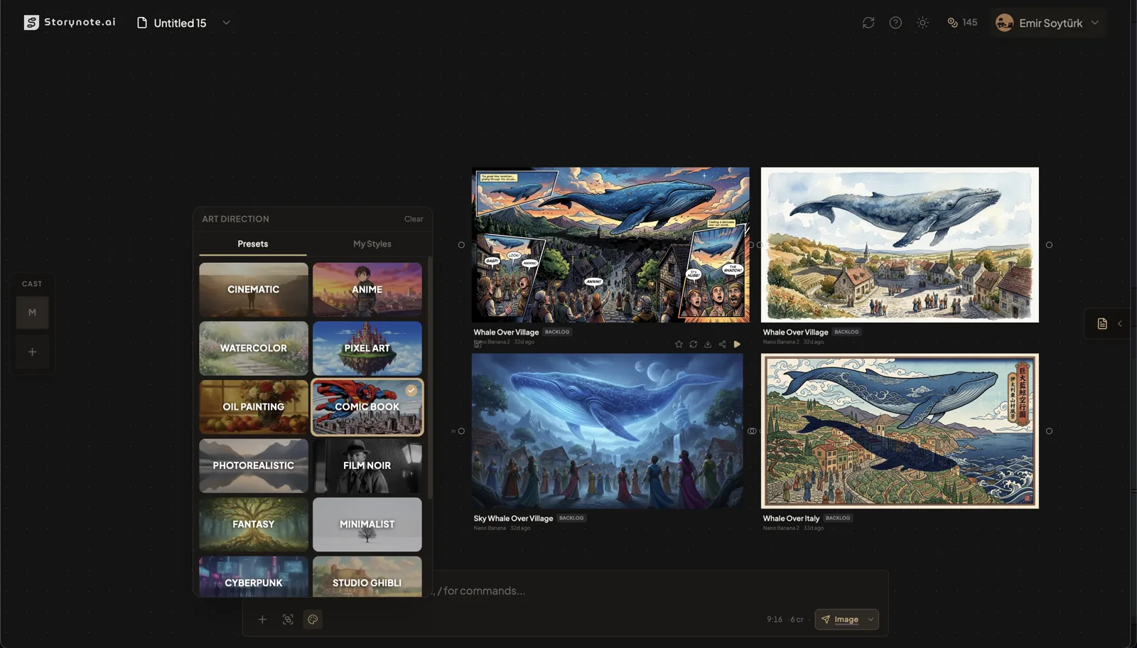This screenshot has height=648, width=1137.
Task: Open the Emir Soytürk account dropdown
Action: 1048,22
